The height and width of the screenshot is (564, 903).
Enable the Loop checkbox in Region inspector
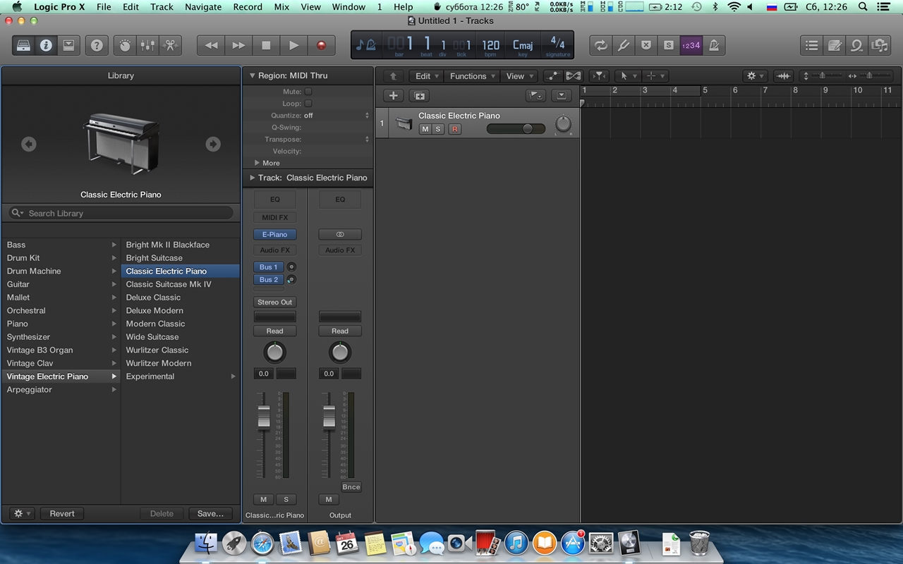[308, 104]
